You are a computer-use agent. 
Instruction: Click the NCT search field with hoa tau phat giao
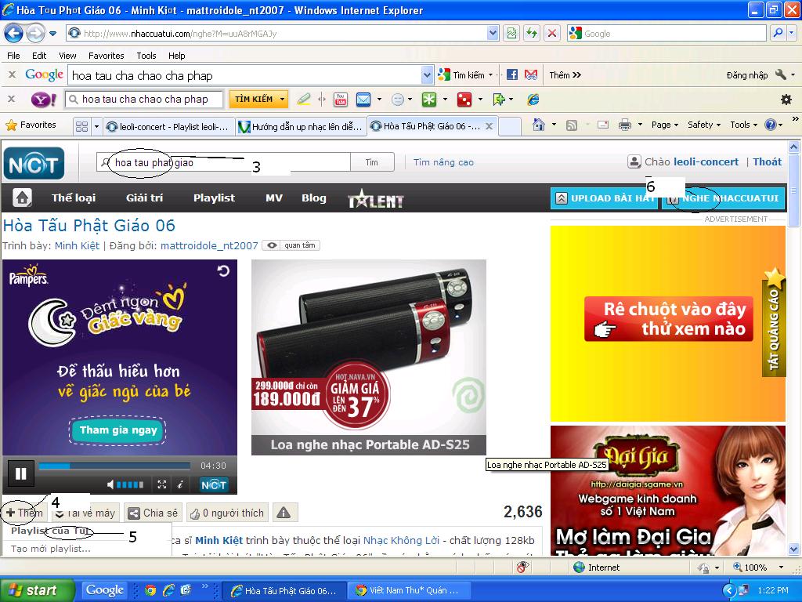coord(223,162)
